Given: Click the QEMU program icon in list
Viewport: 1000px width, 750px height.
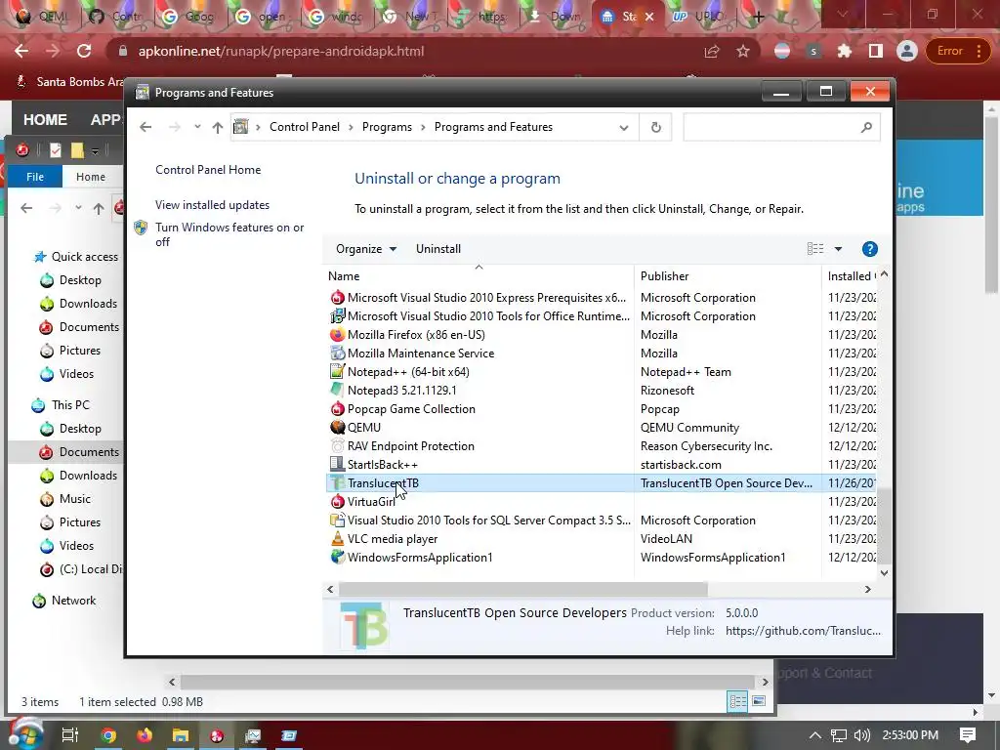Looking at the screenshot, I should tap(337, 428).
